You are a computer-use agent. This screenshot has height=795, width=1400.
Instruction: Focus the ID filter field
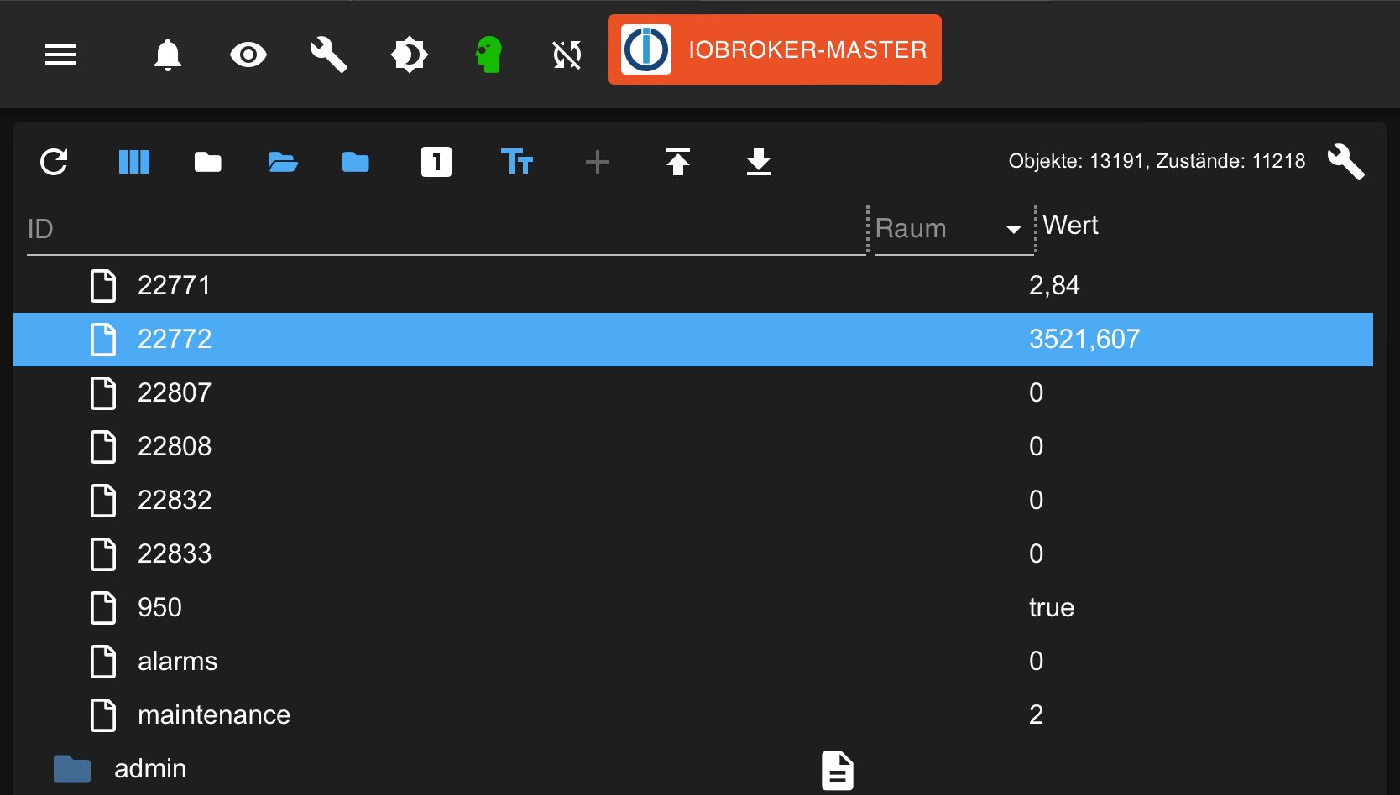[x=446, y=229]
